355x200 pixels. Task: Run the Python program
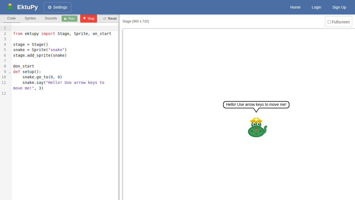[x=69, y=19]
